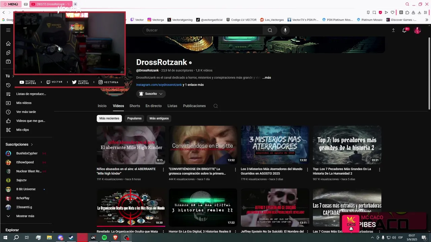The image size is (431, 242).
Task: Open the YouTube hamburger guide menu
Action: (8, 30)
